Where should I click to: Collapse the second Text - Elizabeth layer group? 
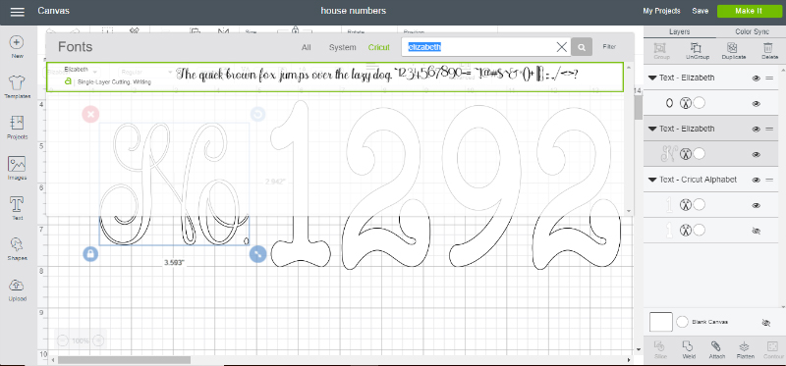[652, 129]
